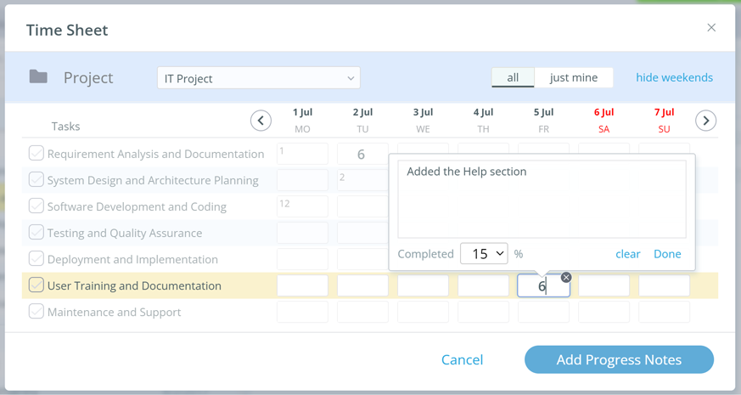Click into the progress notes text area
The image size is (741, 395).
point(542,200)
